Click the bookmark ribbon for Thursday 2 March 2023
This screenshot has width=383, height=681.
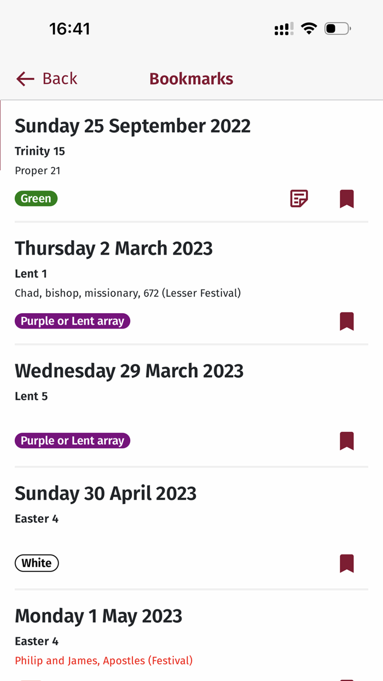[x=347, y=321]
